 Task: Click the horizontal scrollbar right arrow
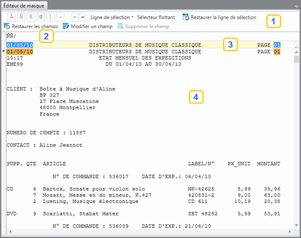pos(290,232)
